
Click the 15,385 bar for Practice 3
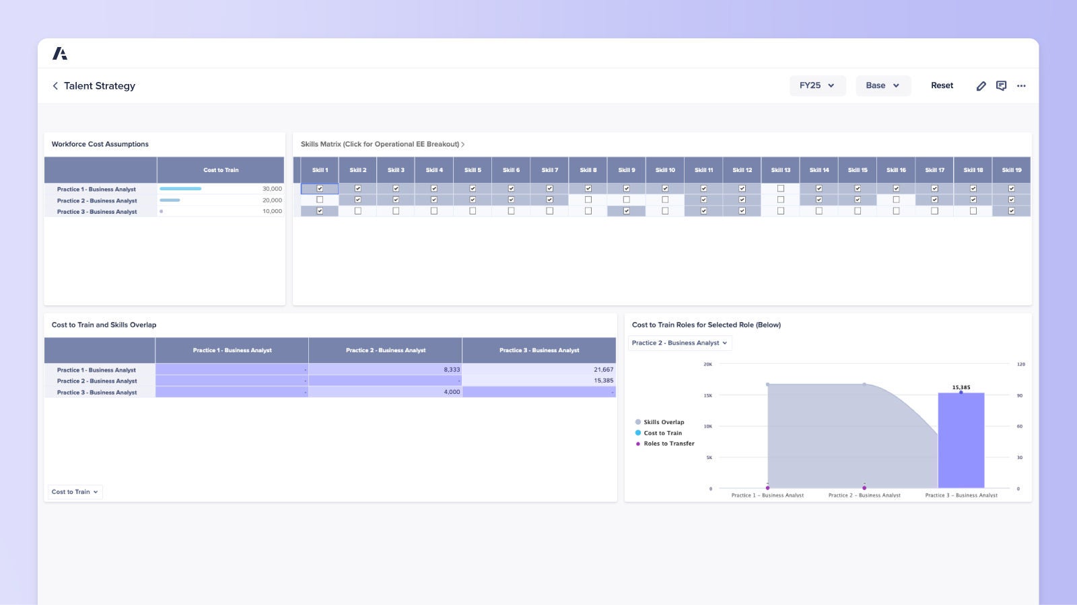[x=961, y=440]
